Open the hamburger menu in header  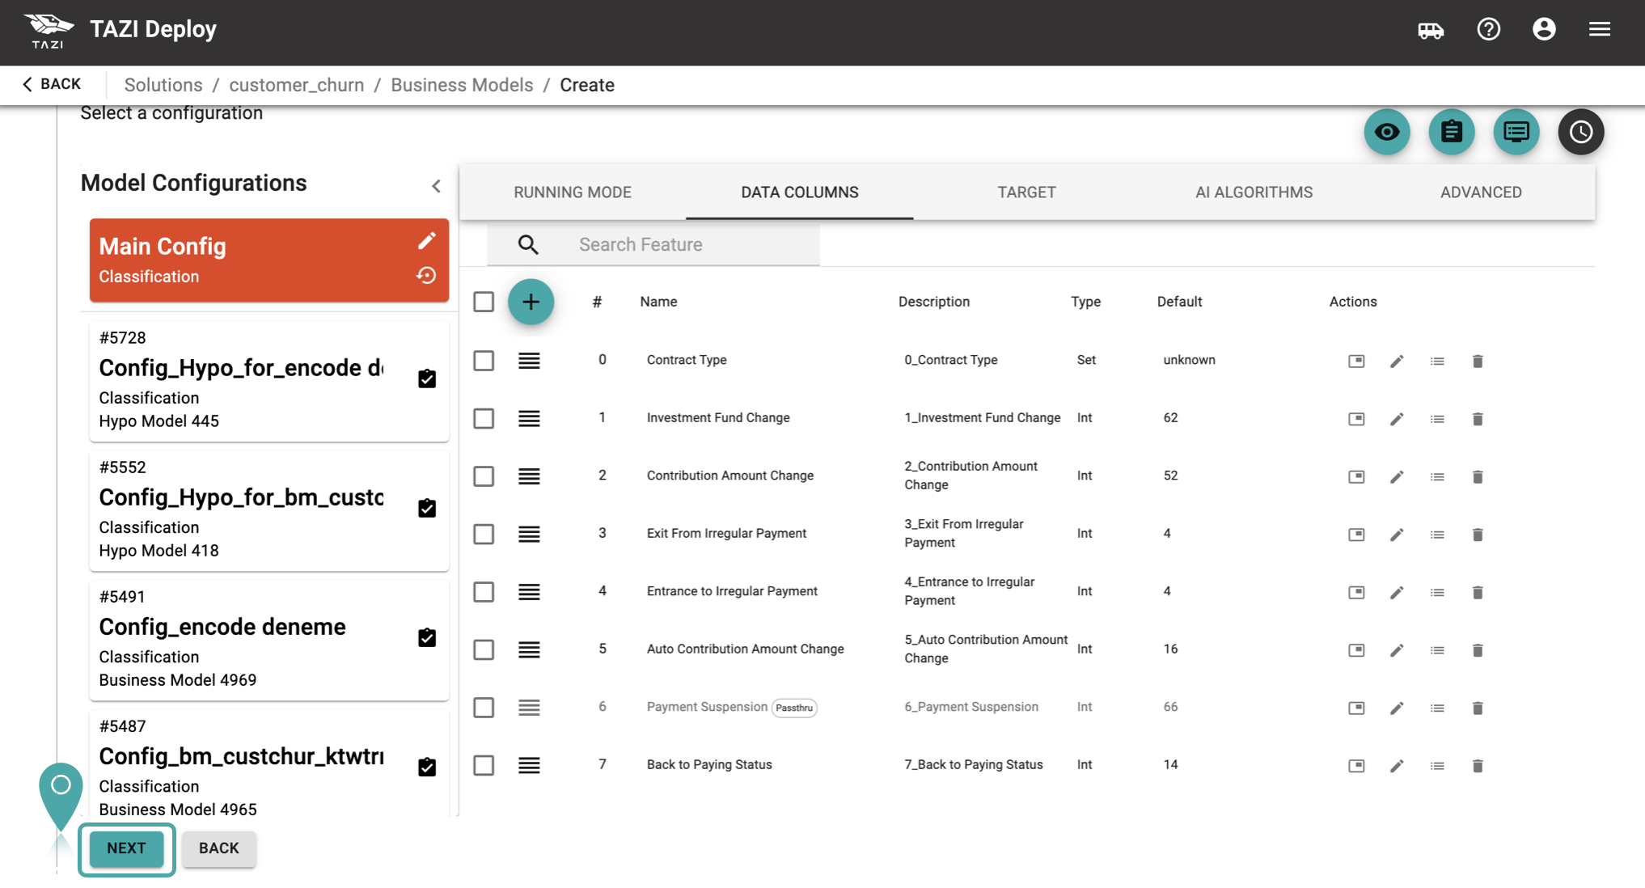(x=1599, y=30)
